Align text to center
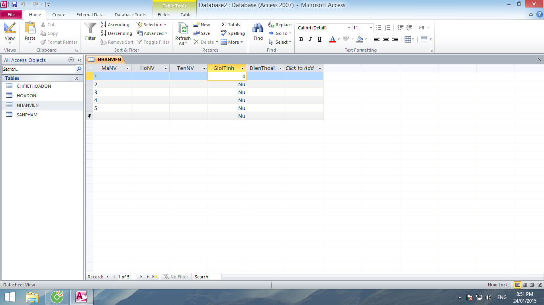The image size is (544, 305). pyautogui.click(x=386, y=39)
